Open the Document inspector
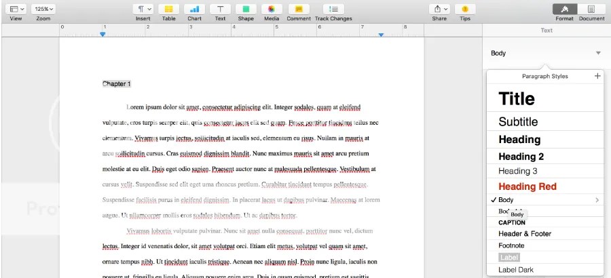Viewport: 611px width, 278px height. click(x=591, y=9)
